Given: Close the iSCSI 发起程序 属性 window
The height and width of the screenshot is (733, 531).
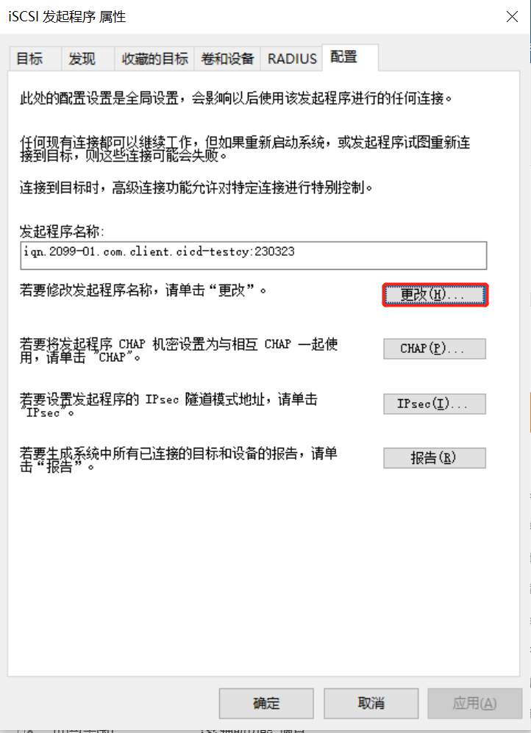Looking at the screenshot, I should tap(513, 17).
